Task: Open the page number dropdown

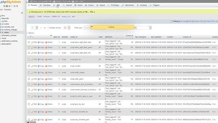Action: [x=34, y=28]
